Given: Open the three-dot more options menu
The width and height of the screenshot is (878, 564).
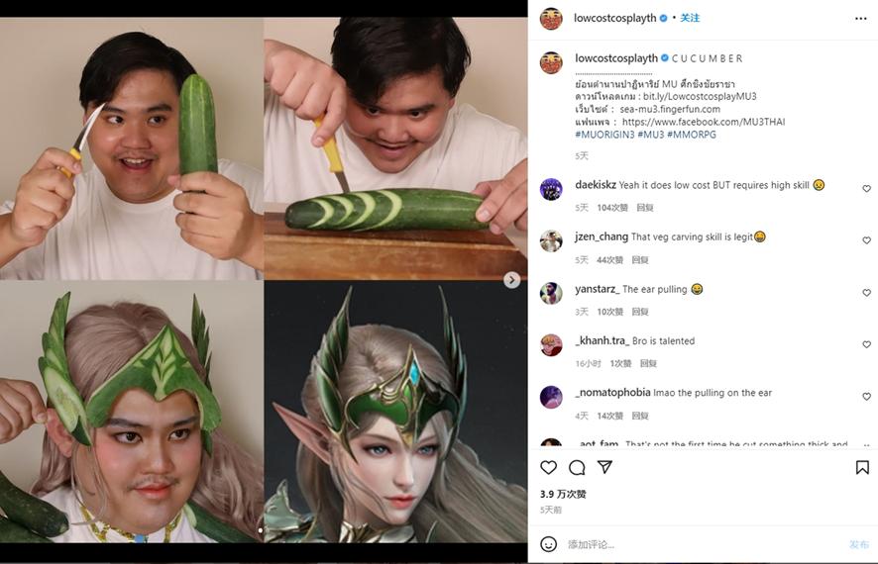Looking at the screenshot, I should 860,18.
